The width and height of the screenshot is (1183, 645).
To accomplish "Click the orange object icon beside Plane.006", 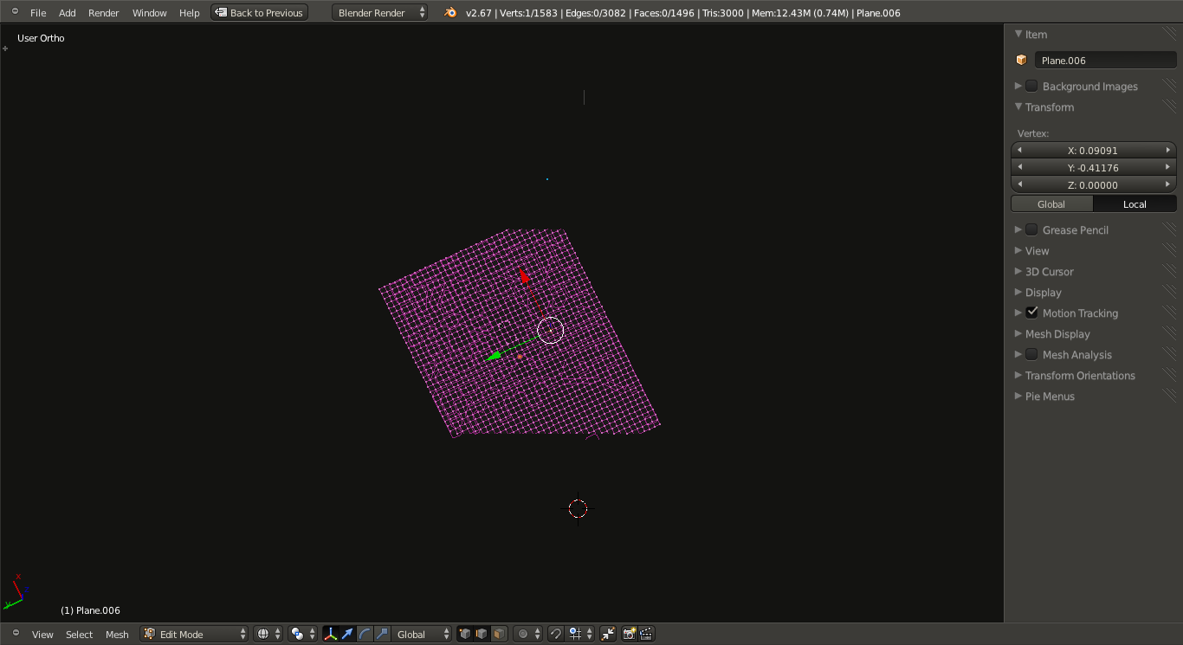I will coord(1022,60).
